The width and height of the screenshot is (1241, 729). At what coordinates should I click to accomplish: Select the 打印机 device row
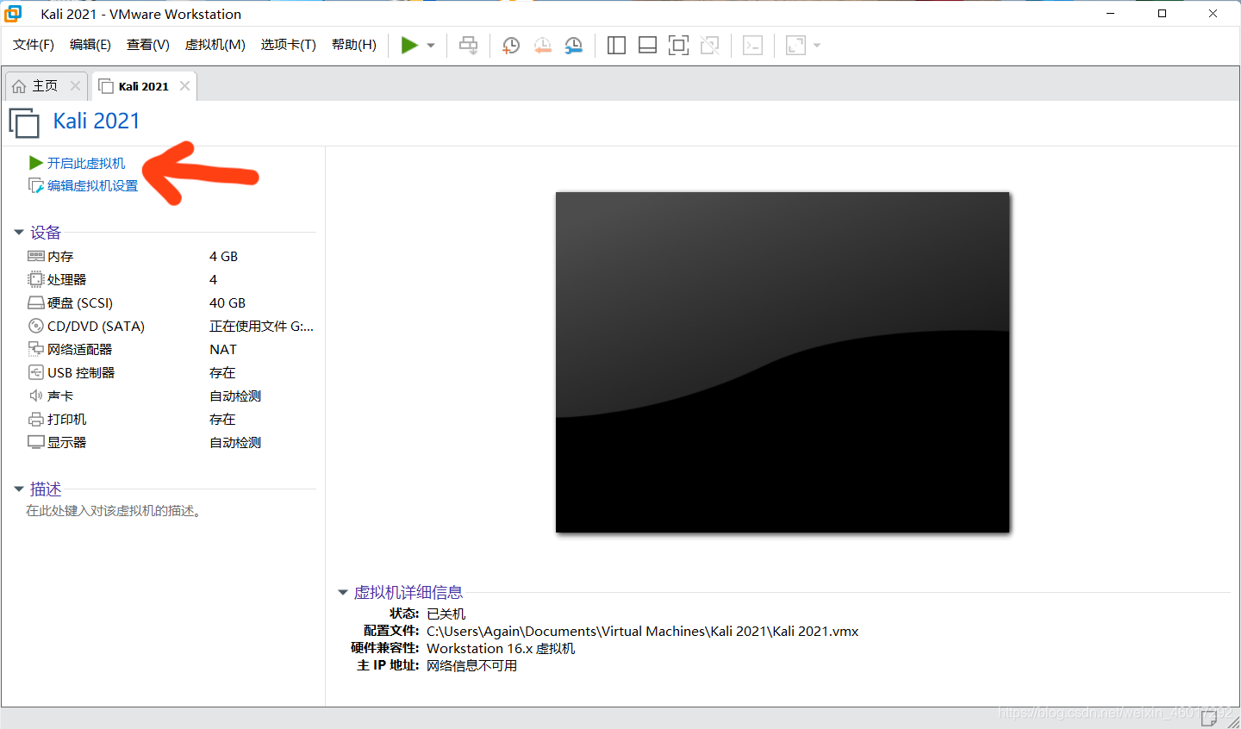[171, 419]
